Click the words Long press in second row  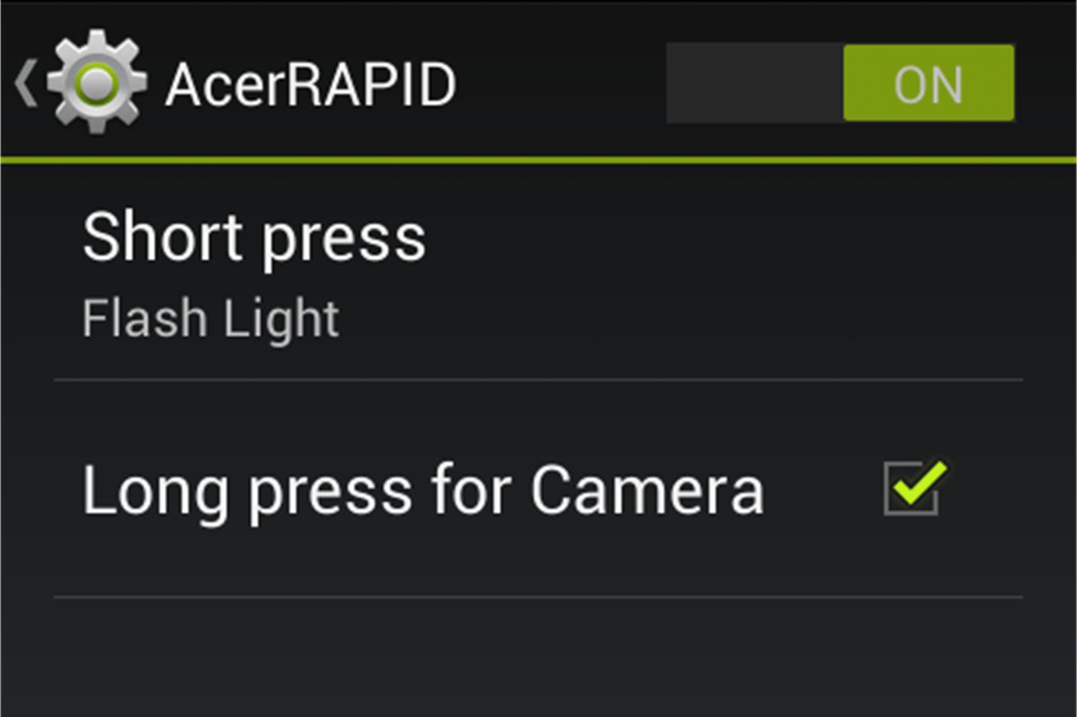pos(247,491)
